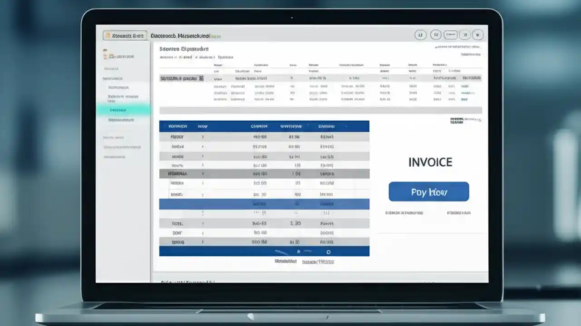Viewport: 581px width, 326px height.
Task: Click the user profile icon at far top right
Action: 478,34
